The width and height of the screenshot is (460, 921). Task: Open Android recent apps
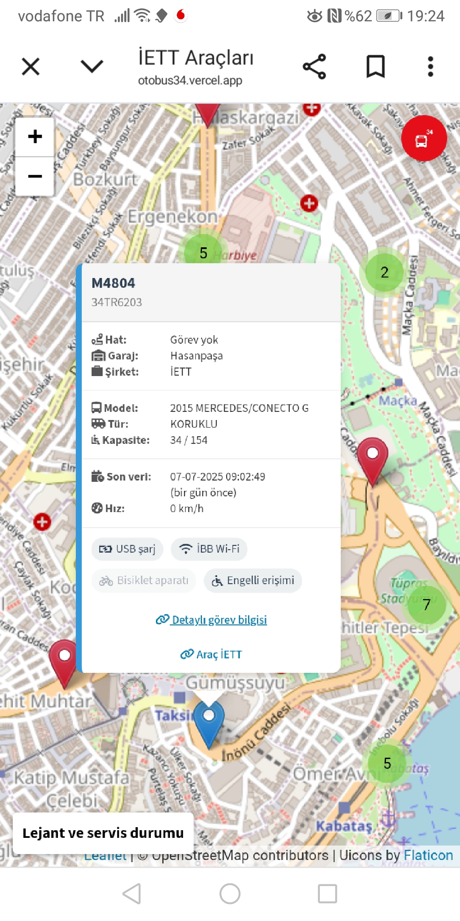[x=328, y=893]
